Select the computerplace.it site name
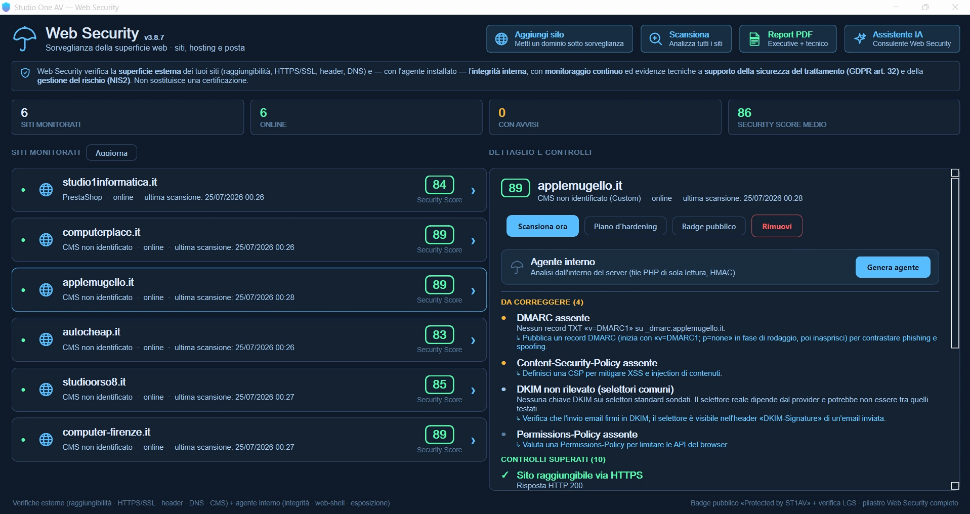This screenshot has width=970, height=514. tap(101, 232)
